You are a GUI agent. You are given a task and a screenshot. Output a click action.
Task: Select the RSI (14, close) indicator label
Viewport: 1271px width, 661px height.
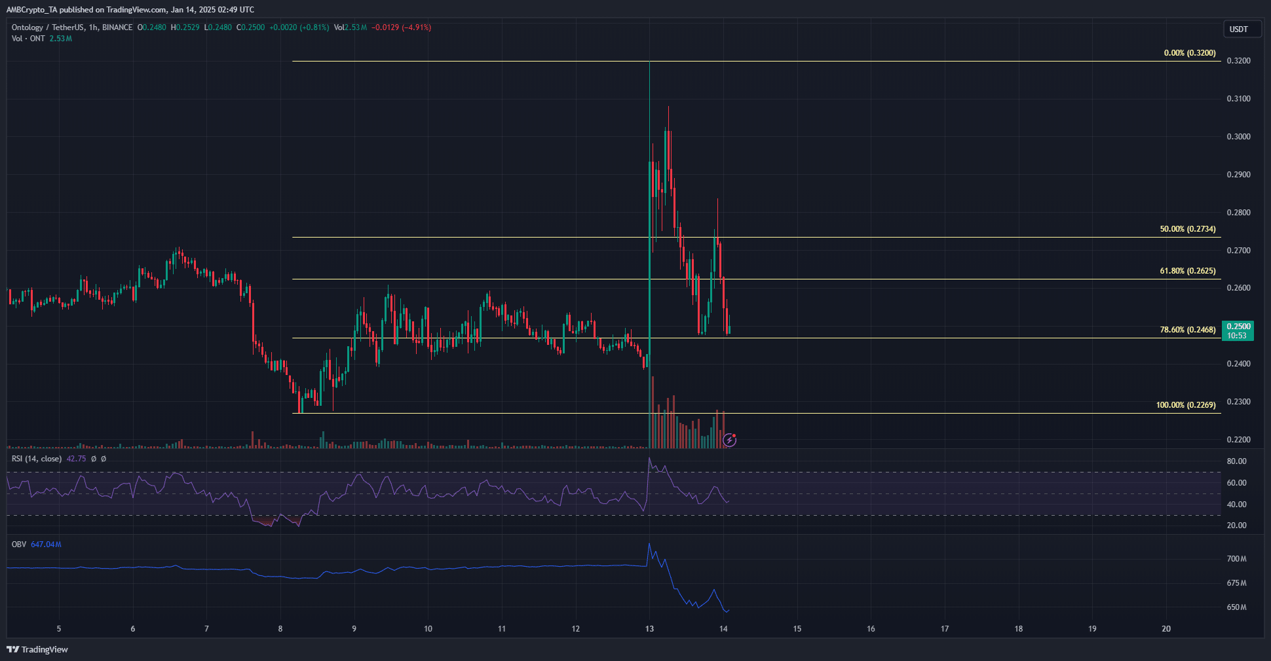(x=37, y=459)
